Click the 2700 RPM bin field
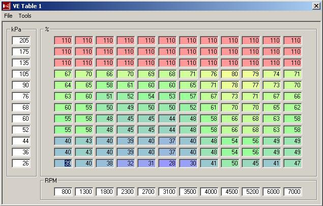 pos(146,192)
